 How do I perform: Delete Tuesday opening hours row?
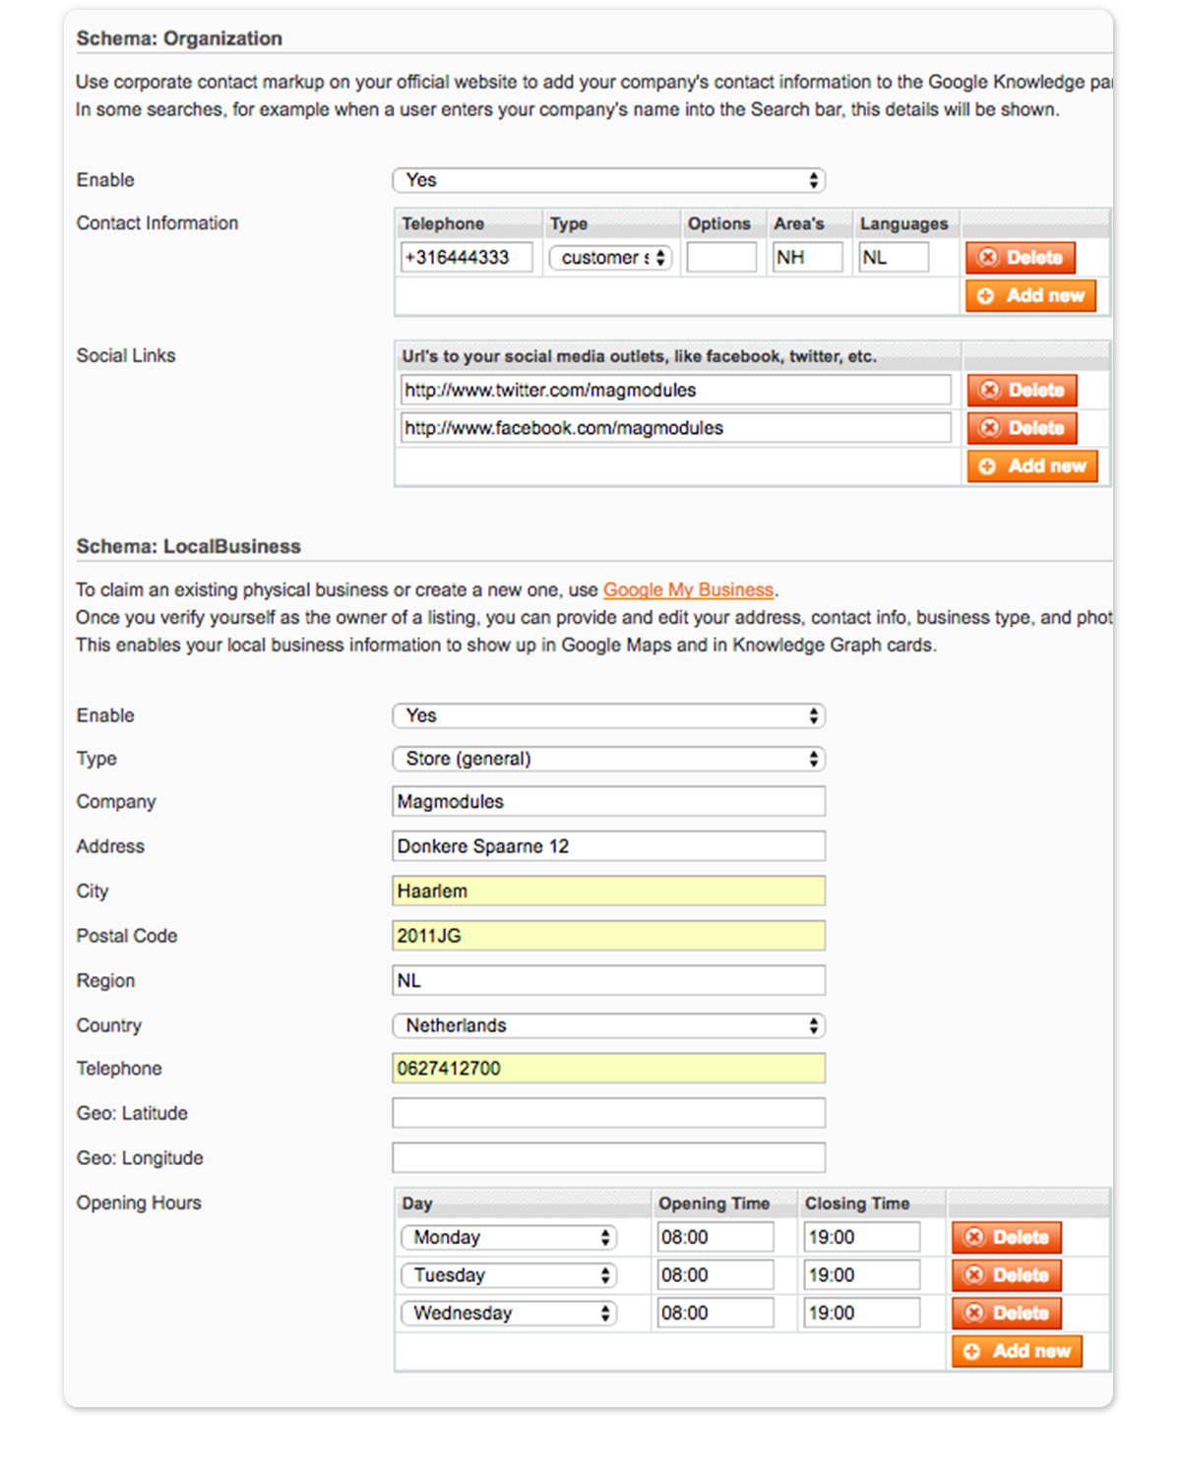click(x=1006, y=1275)
